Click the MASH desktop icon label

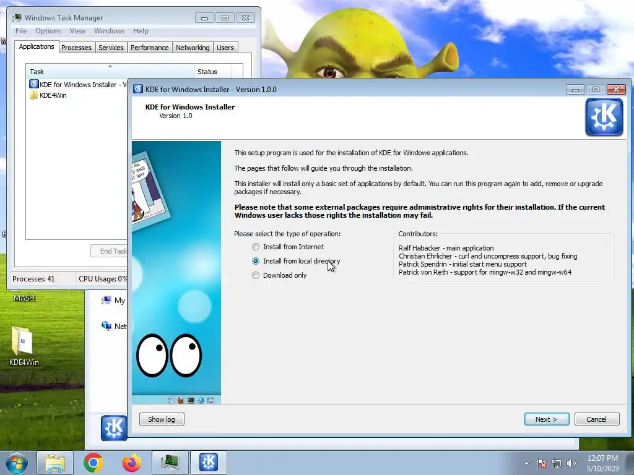[24, 298]
